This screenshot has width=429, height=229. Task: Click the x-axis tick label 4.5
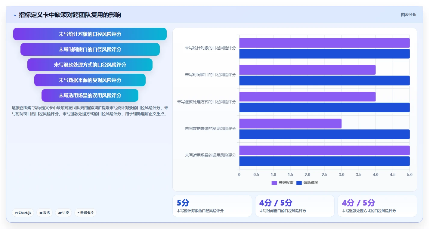[x=393, y=175]
